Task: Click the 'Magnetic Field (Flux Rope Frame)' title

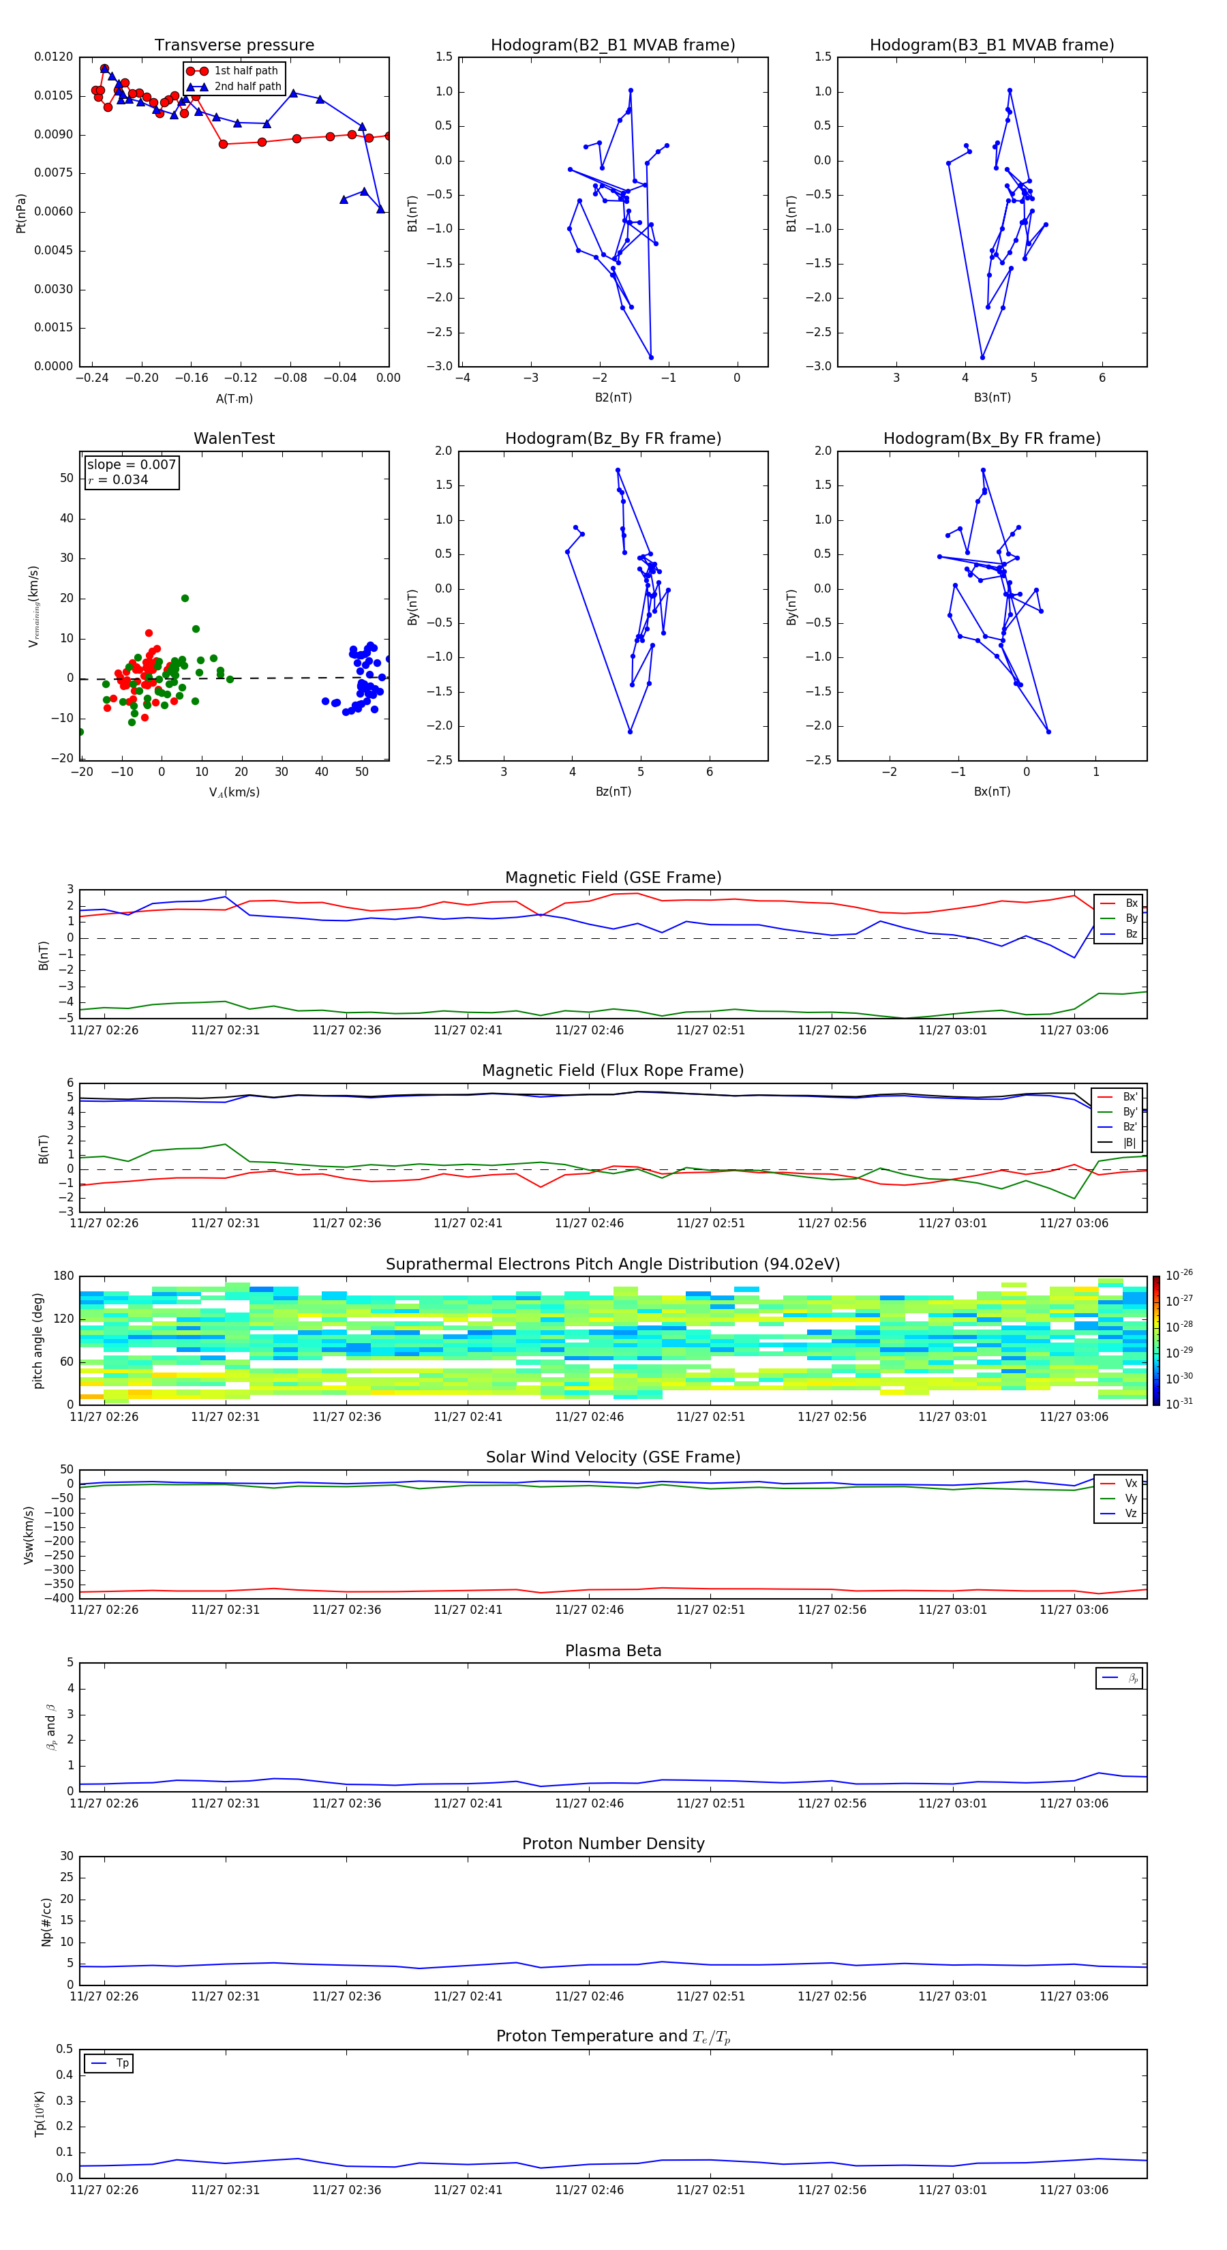Action: 613,1071
